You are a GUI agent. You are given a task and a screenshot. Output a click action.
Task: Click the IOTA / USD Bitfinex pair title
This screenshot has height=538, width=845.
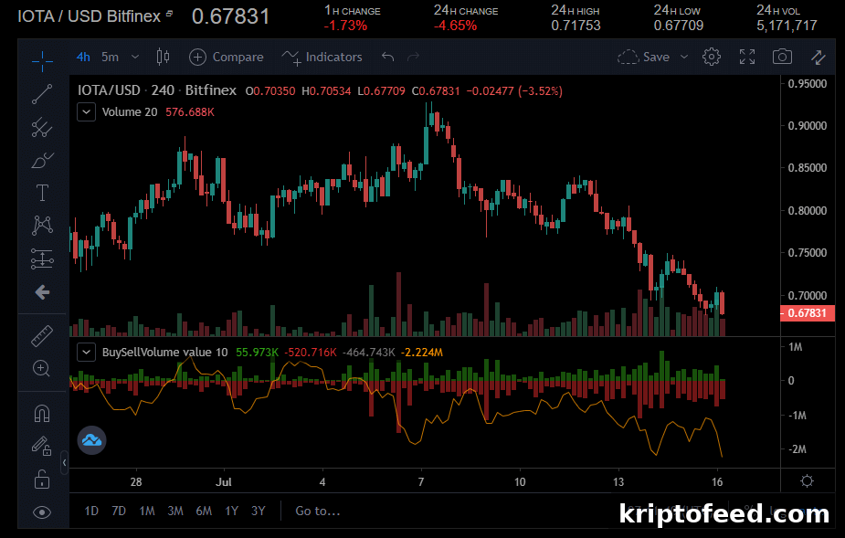[x=89, y=16]
